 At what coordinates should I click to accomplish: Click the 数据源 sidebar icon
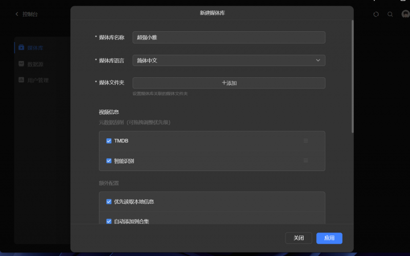pyautogui.click(x=21, y=64)
